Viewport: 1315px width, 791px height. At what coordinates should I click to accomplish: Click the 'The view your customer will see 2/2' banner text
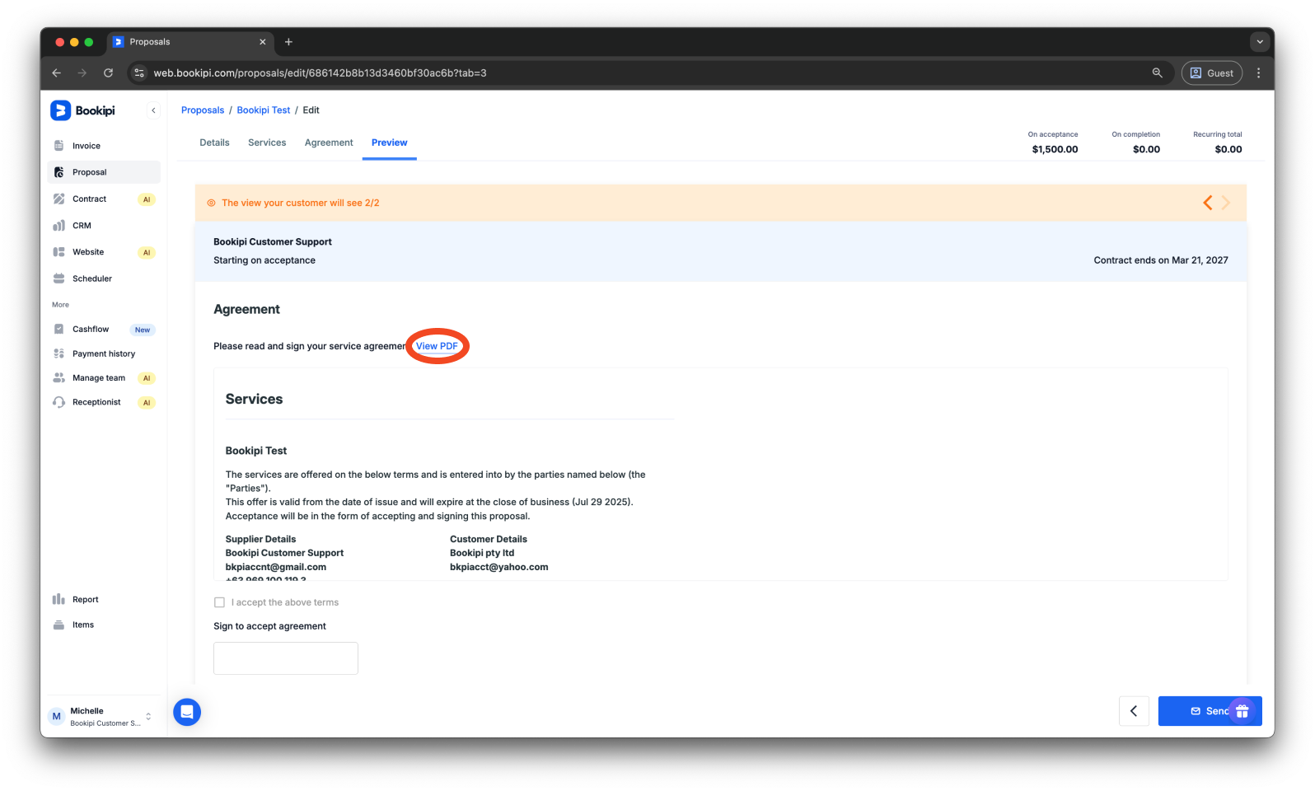click(x=301, y=203)
